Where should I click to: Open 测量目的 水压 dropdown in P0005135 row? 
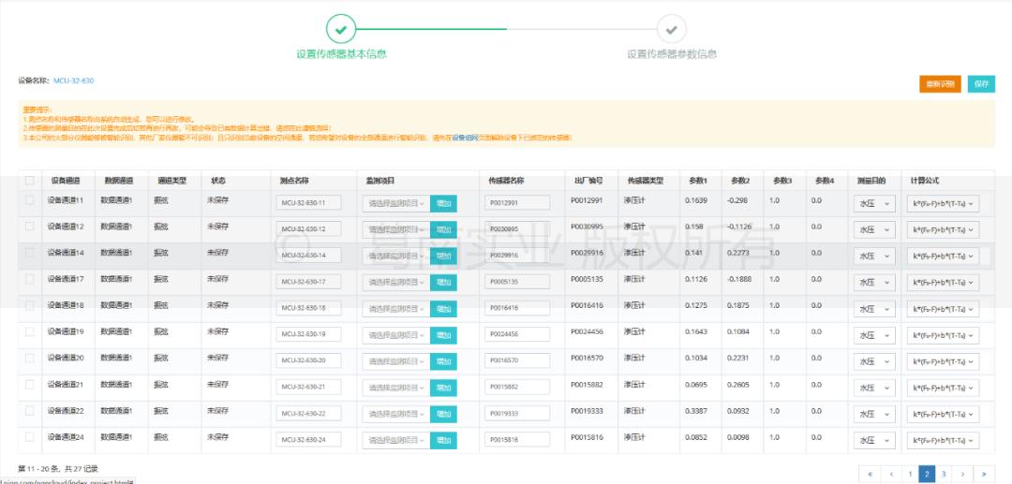[874, 283]
